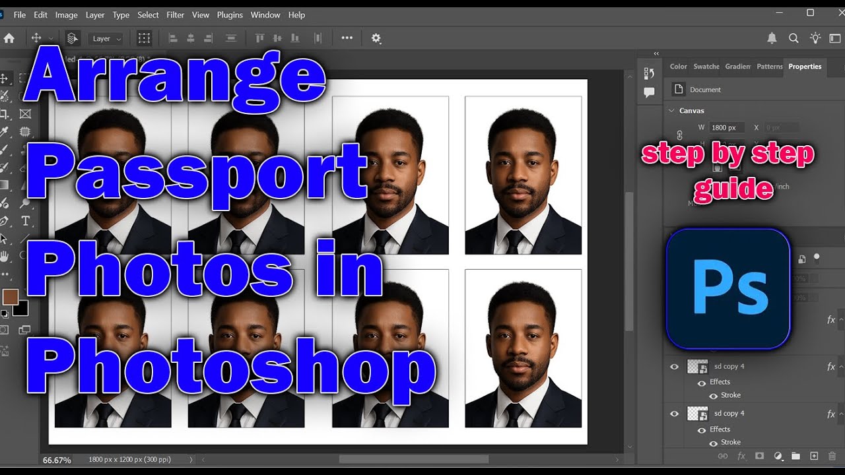Open the Auto-Select Layer dropdown

click(106, 39)
